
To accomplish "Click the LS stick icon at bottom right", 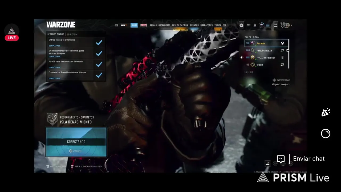I will point(268,163).
